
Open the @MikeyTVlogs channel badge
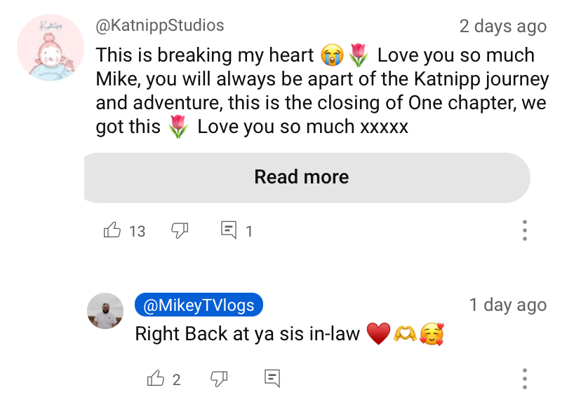coord(199,305)
